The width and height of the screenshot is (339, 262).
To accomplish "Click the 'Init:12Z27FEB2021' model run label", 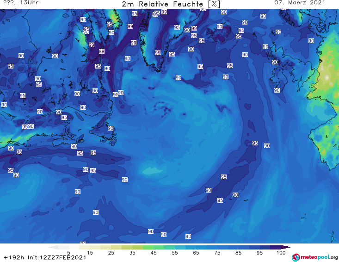I will pos(57,257).
